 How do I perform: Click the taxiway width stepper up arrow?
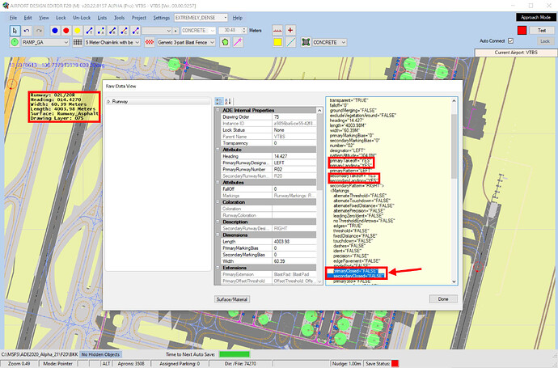click(244, 29)
